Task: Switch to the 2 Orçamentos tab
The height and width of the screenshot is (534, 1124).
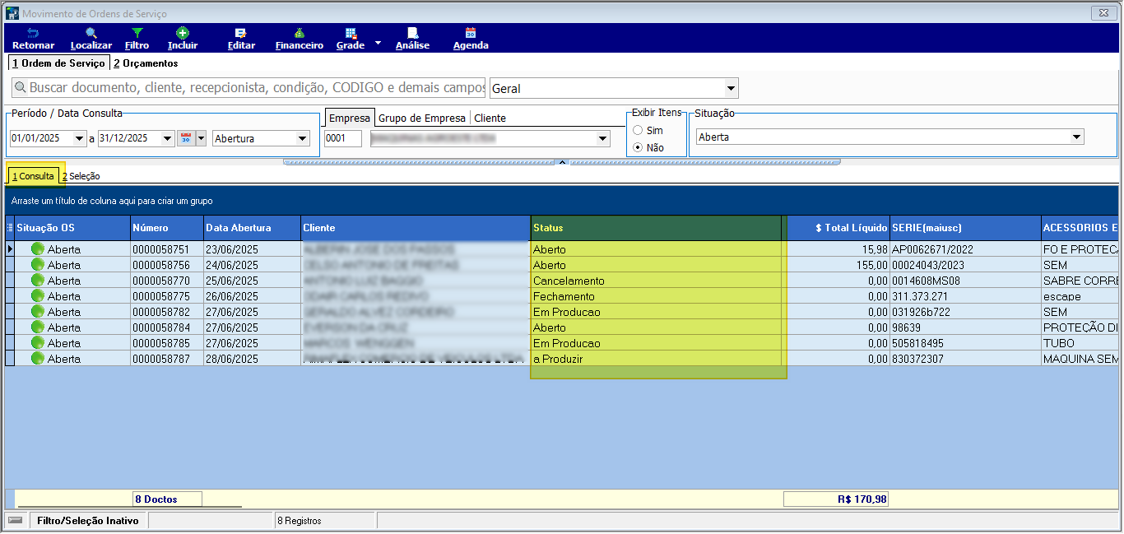Action: pyautogui.click(x=146, y=63)
